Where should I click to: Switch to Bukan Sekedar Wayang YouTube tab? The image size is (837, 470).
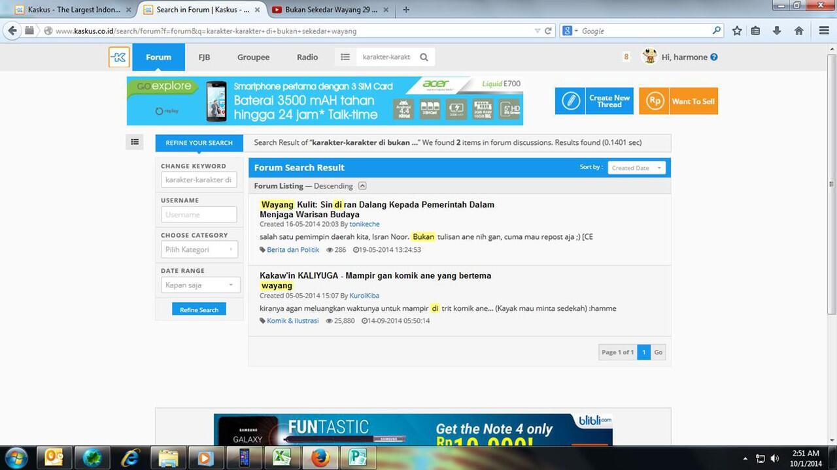pyautogui.click(x=331, y=10)
